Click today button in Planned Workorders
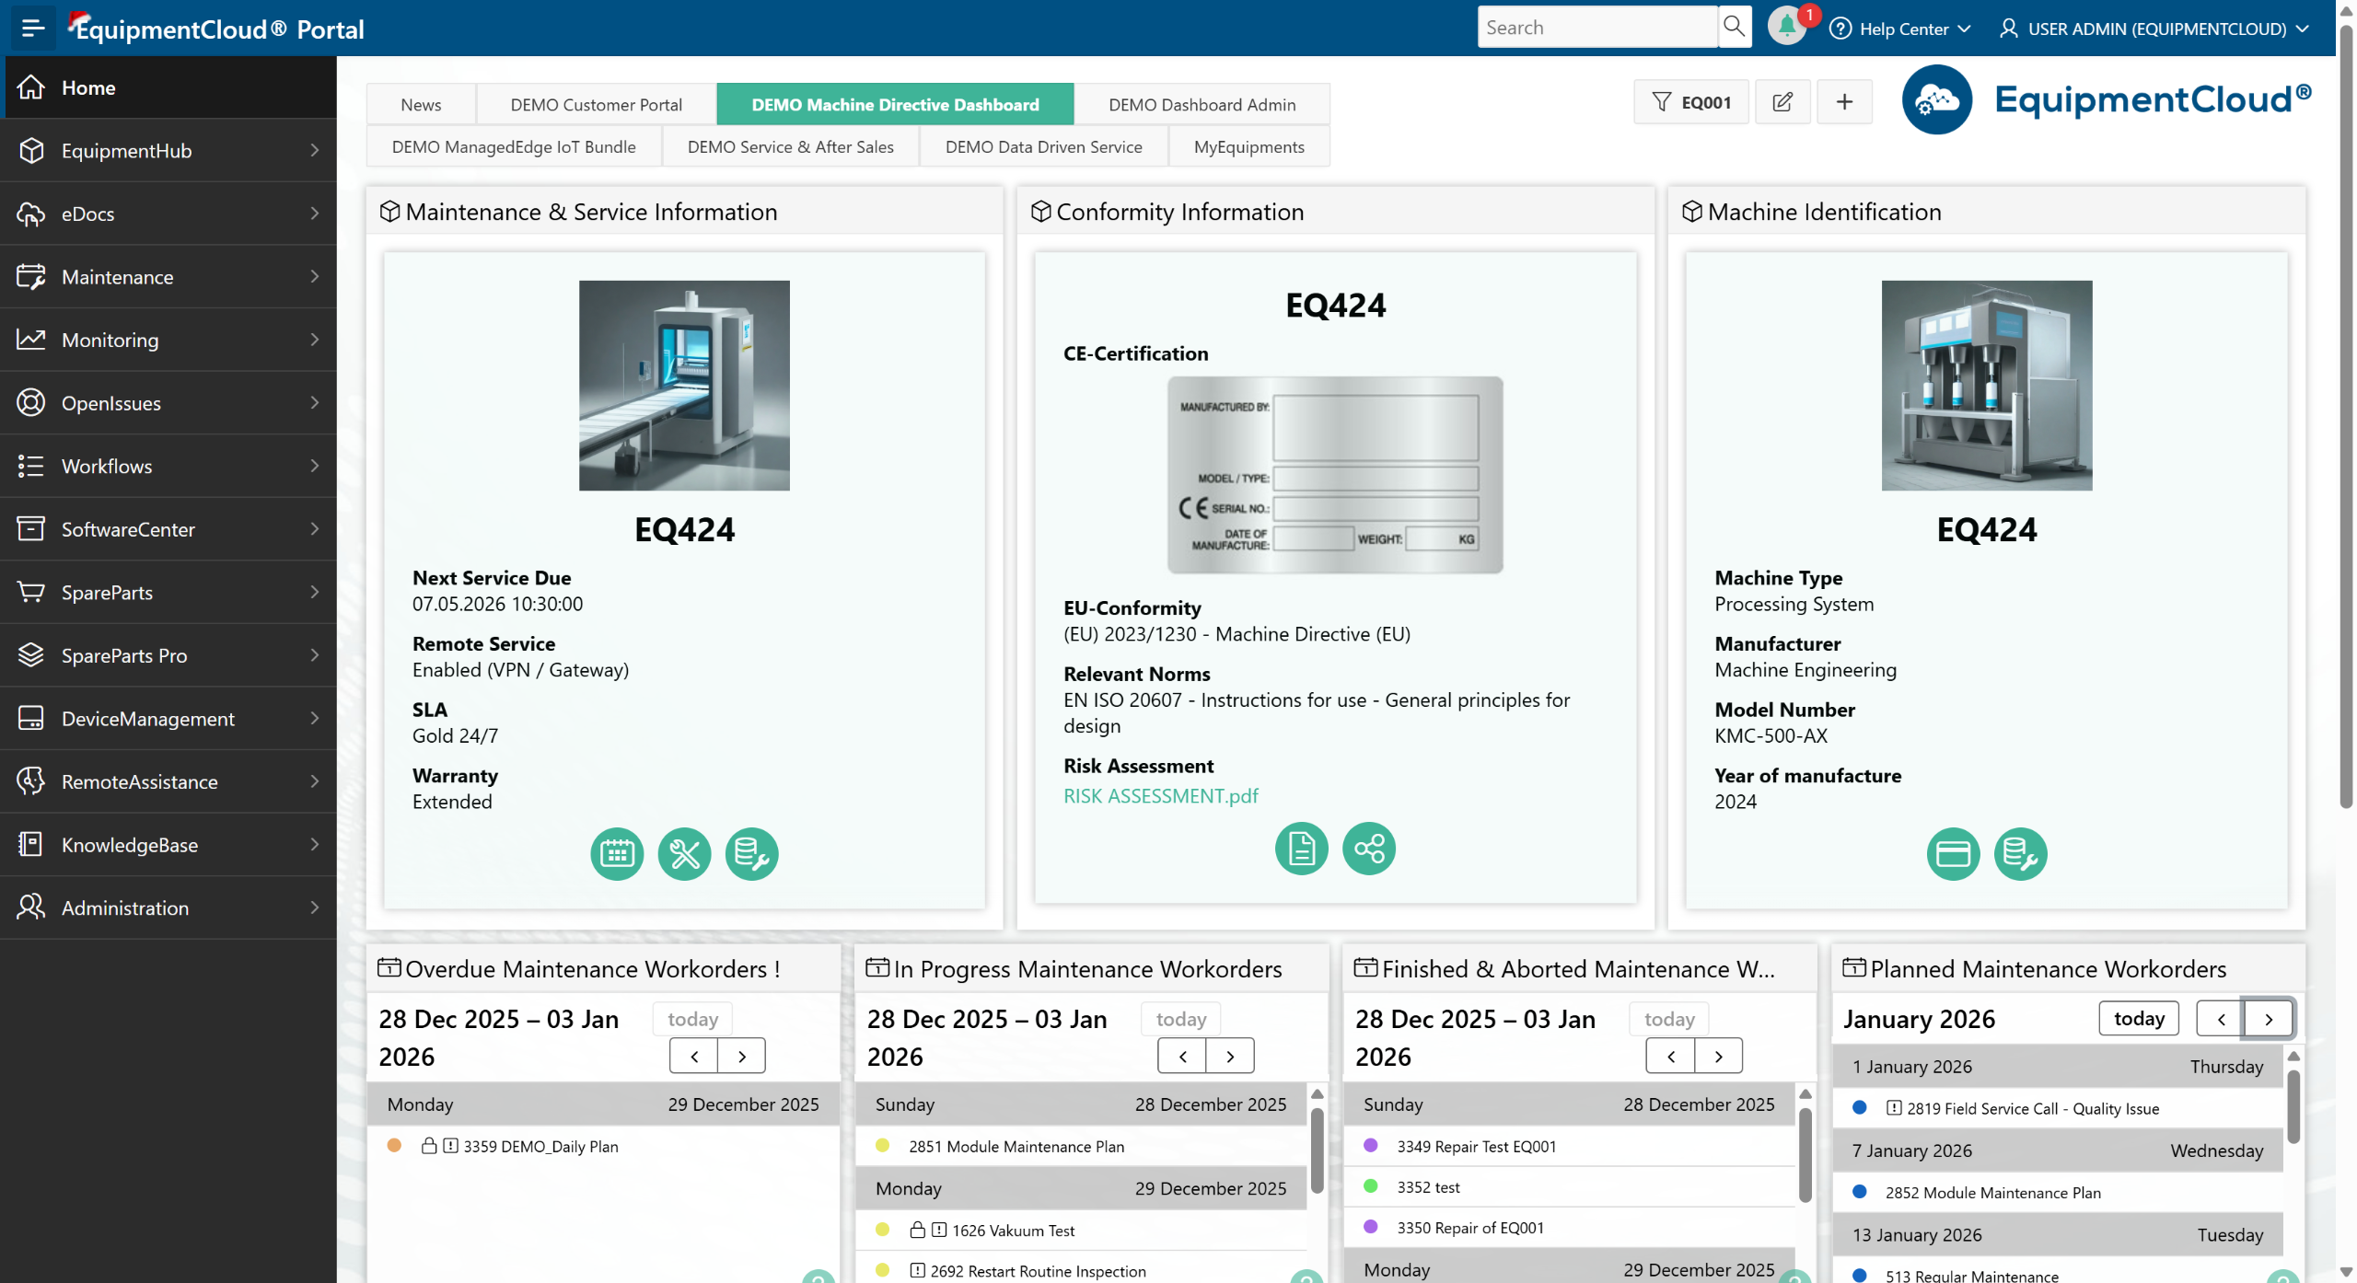Screen dimensions: 2357x1283 tap(2138, 1018)
